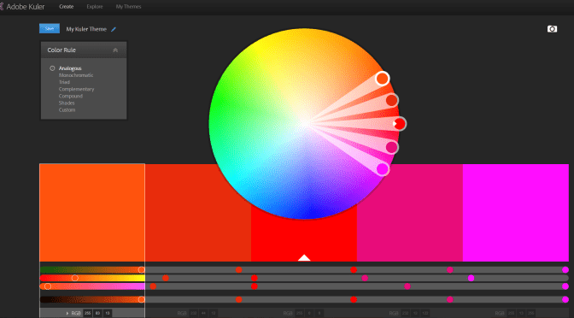
Task: Click the RGB label under the magenta swatch
Action: [x=500, y=313]
